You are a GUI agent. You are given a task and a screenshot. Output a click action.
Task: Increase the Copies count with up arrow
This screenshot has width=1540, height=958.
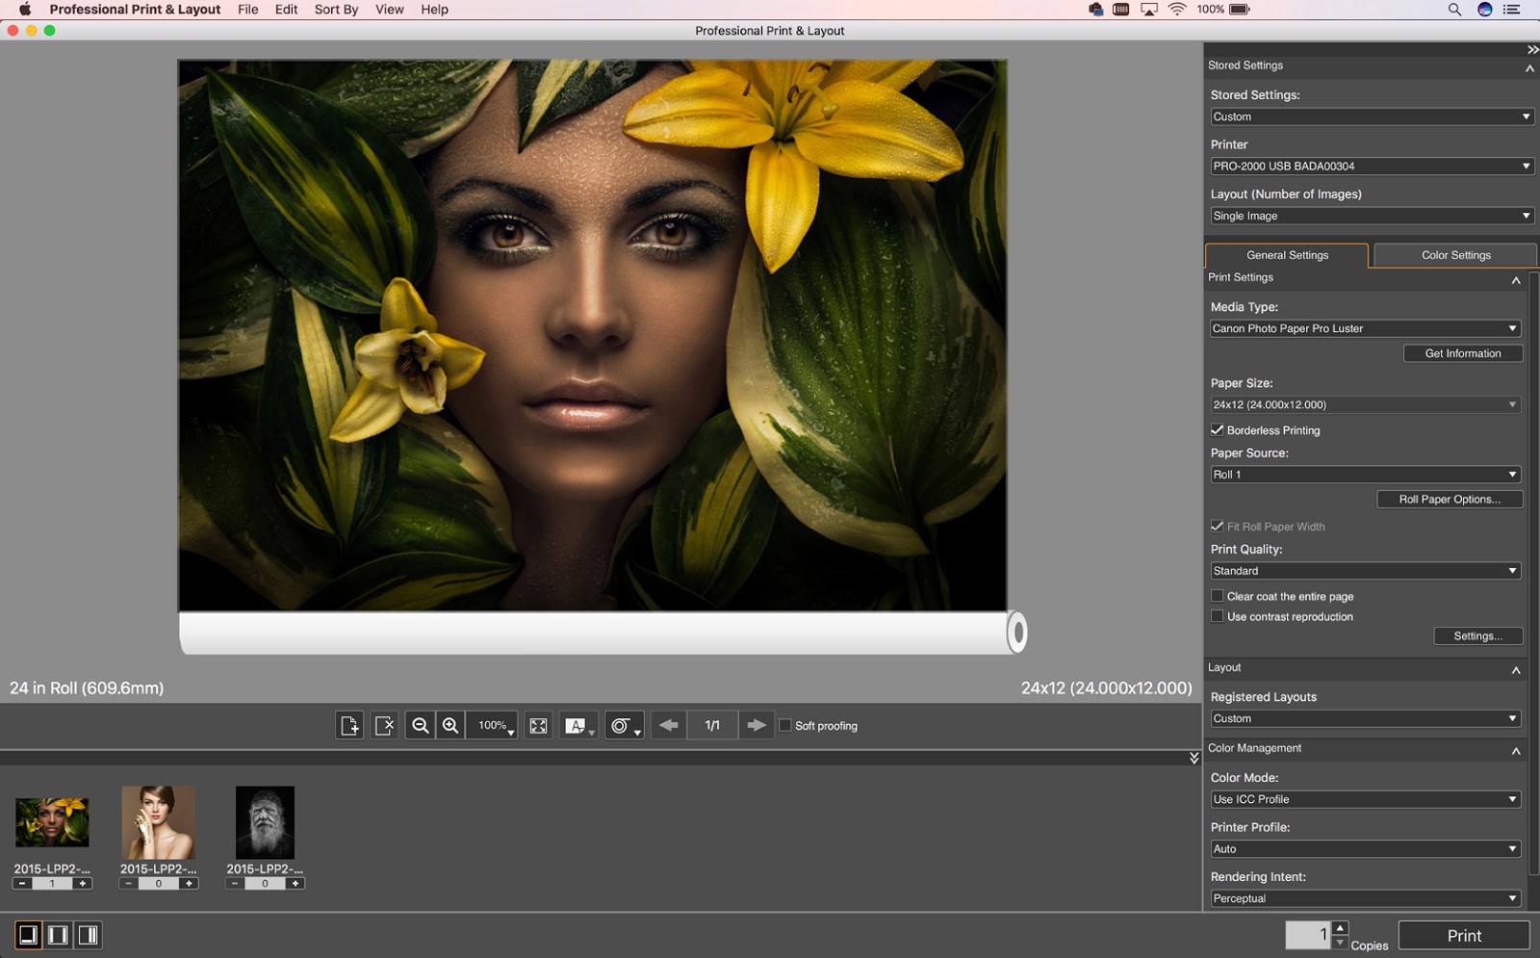1340,928
